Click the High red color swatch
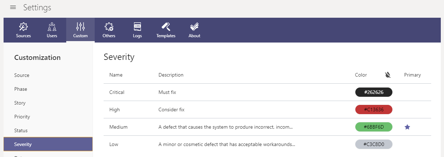 click(x=374, y=110)
